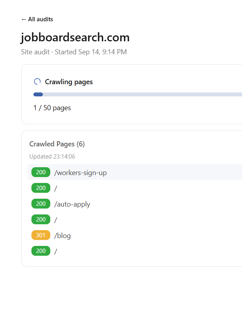Click the crawl progress bar
Image resolution: width=242 pixels, height=312 pixels.
(x=137, y=94)
